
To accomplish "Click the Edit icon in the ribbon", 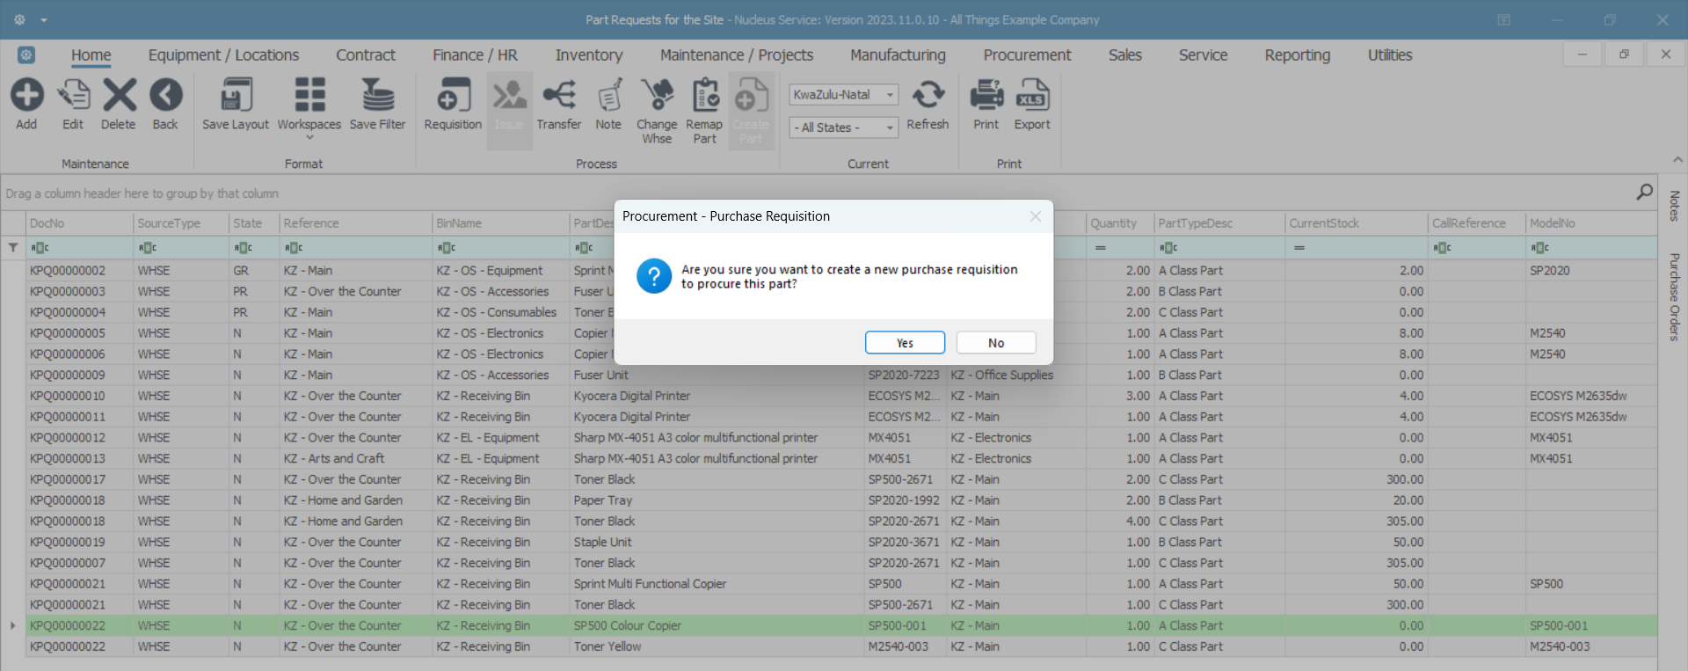I will coord(73,95).
